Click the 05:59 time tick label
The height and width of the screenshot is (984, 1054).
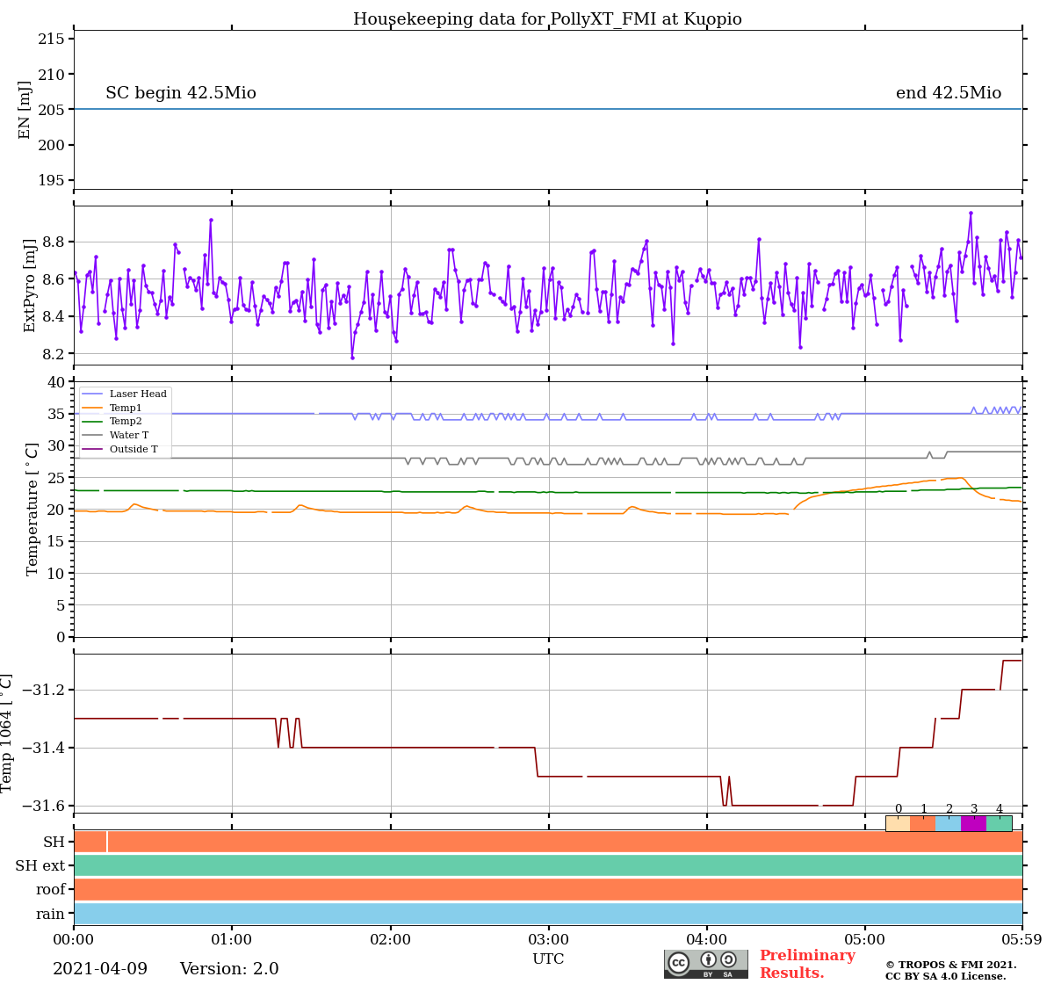(x=1021, y=939)
